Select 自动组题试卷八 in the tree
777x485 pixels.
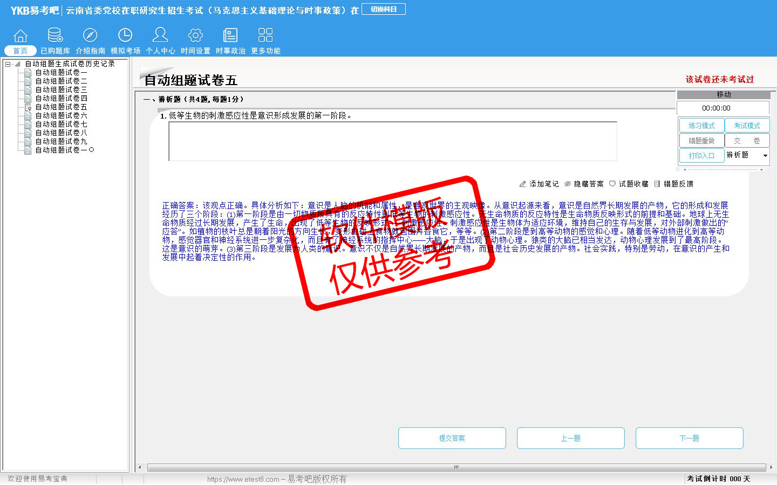coord(61,133)
